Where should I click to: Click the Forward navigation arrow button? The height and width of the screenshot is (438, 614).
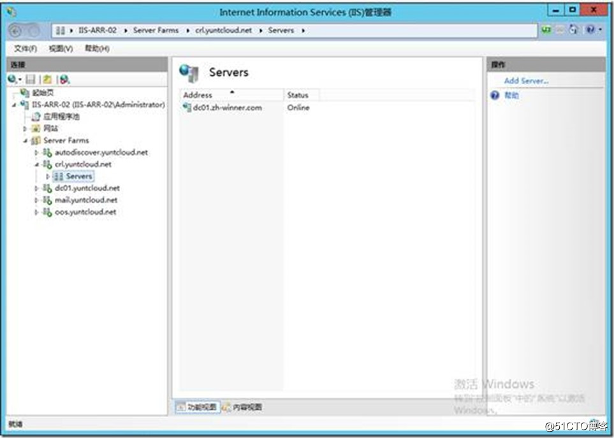[34, 31]
